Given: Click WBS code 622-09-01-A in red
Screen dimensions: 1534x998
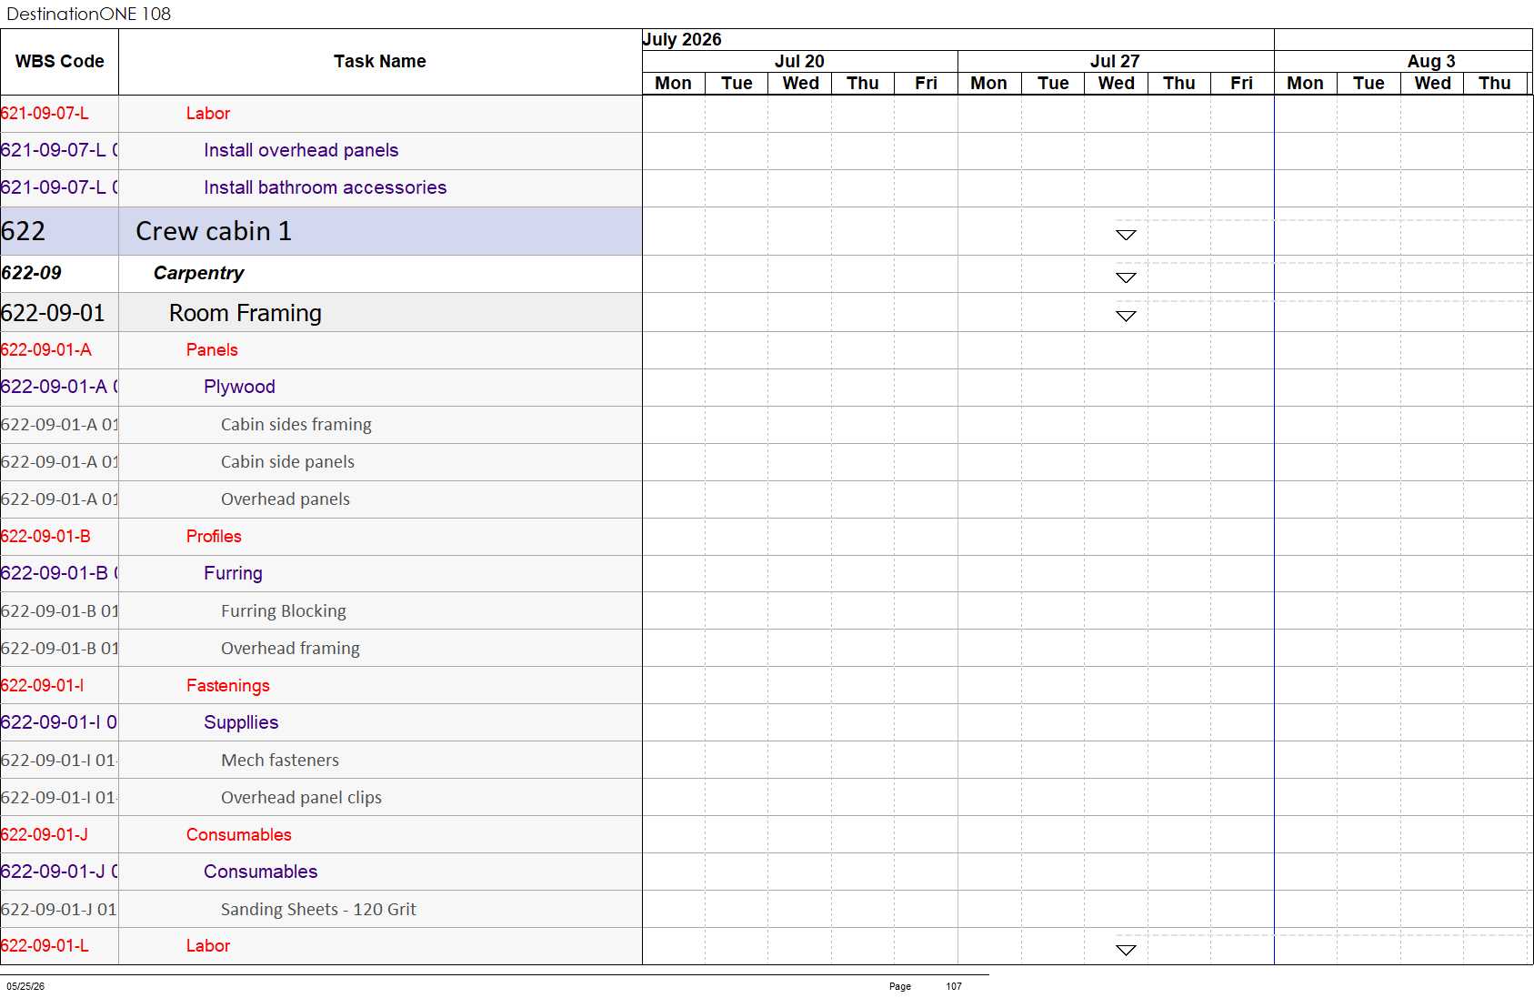Looking at the screenshot, I should pyautogui.click(x=46, y=350).
